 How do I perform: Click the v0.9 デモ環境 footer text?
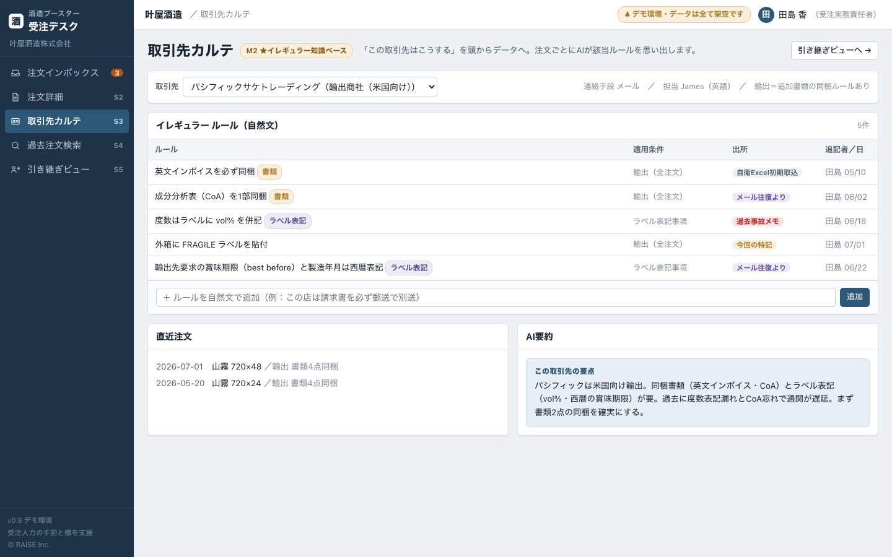[30, 520]
